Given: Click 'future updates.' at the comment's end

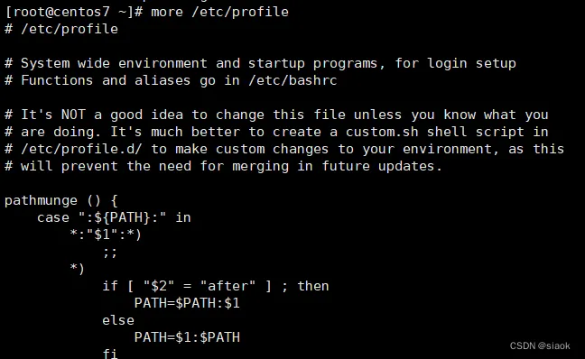Looking at the screenshot, I should [382, 166].
